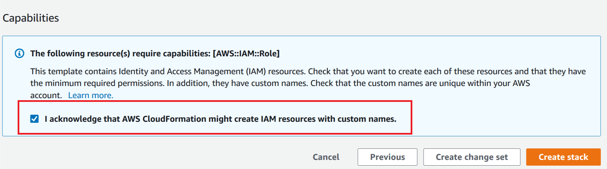Click the 'I acknowledge that AWS CloudFormation' label
Image resolution: width=607 pixels, height=169 pixels.
220,119
